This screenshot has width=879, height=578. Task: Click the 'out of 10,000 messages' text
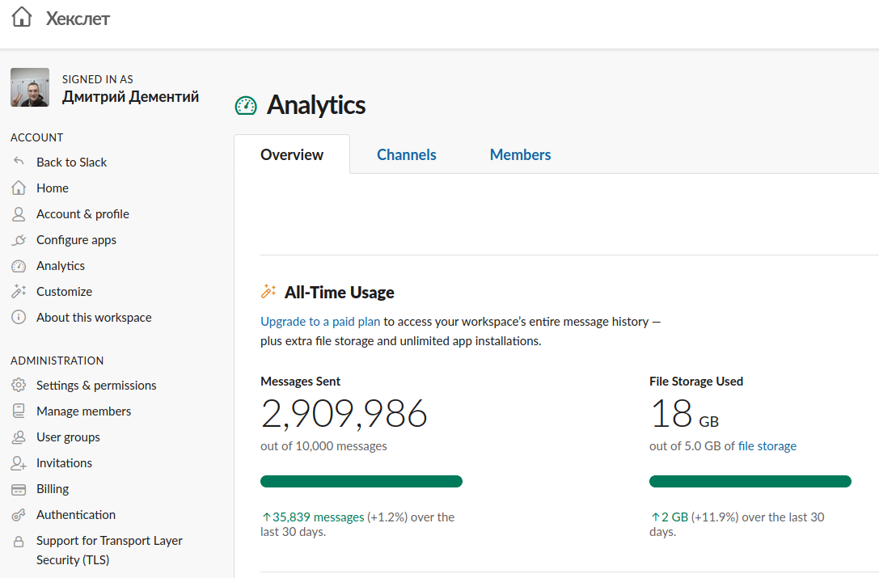[323, 445]
